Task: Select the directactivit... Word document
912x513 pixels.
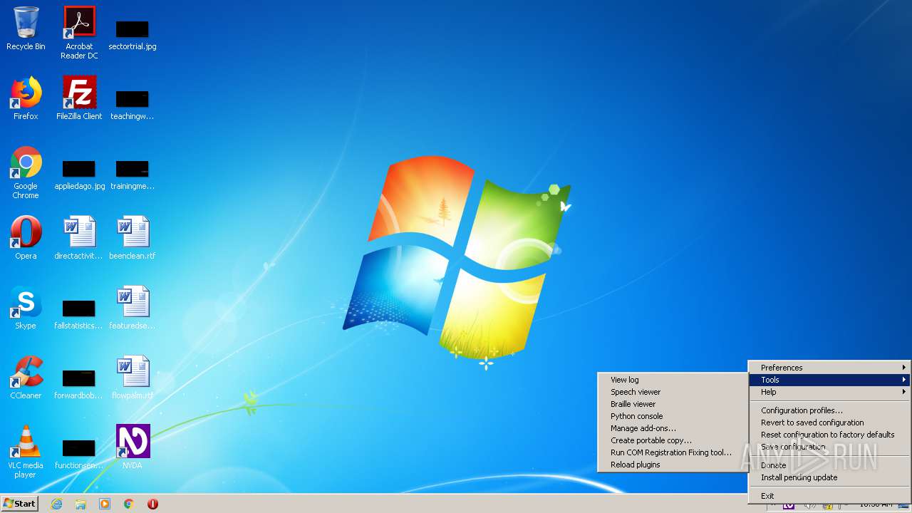Action: (79, 238)
